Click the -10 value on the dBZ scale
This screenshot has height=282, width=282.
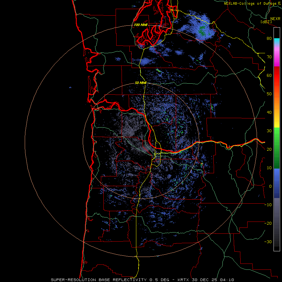(x=268, y=205)
